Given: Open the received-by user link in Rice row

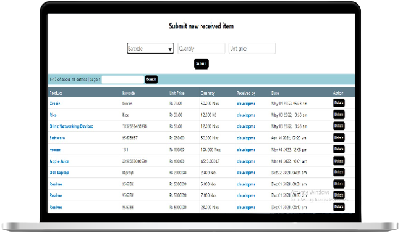Looking at the screenshot, I should tap(246, 115).
